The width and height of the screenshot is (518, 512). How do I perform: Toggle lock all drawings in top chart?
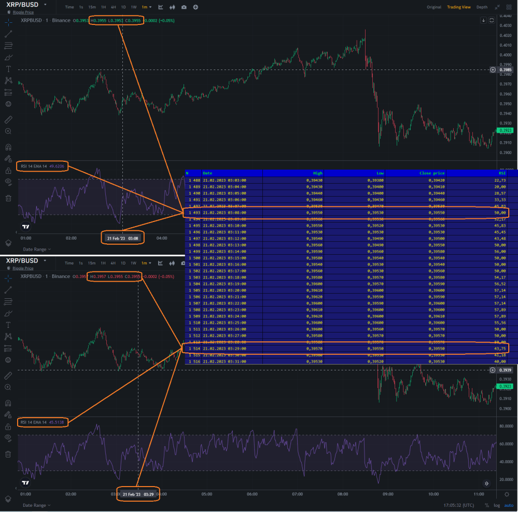pos(8,171)
